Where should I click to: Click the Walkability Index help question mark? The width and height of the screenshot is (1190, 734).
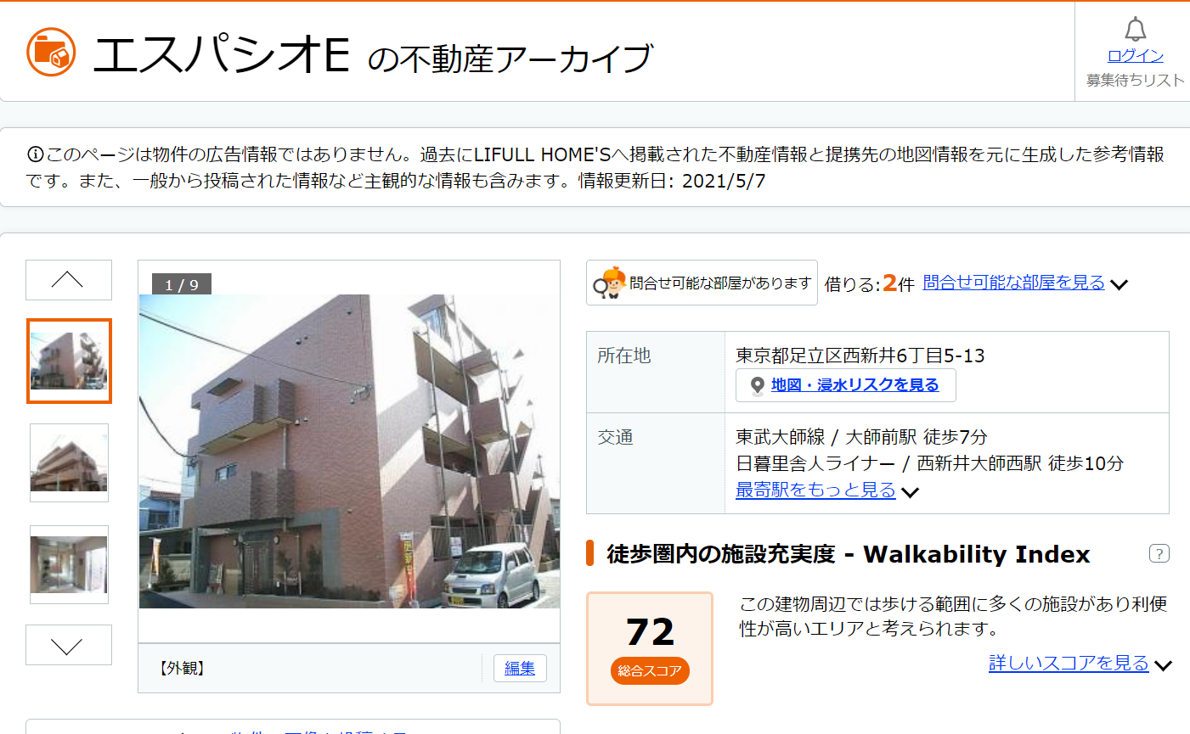point(1159,553)
